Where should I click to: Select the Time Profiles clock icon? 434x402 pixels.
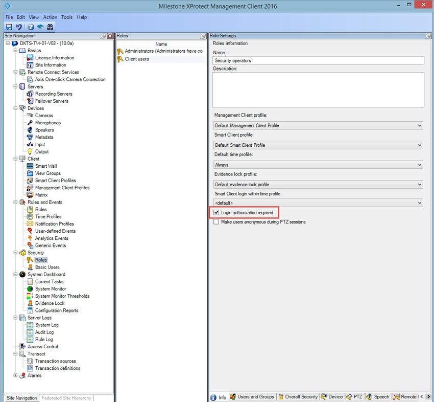(30, 216)
